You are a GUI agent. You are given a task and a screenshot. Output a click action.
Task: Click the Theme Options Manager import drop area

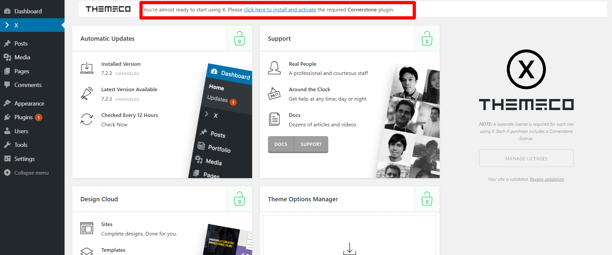(349, 235)
